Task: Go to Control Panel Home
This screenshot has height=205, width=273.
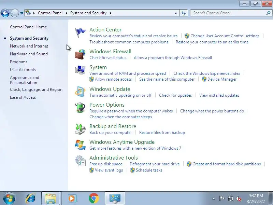Action: tap(28, 27)
